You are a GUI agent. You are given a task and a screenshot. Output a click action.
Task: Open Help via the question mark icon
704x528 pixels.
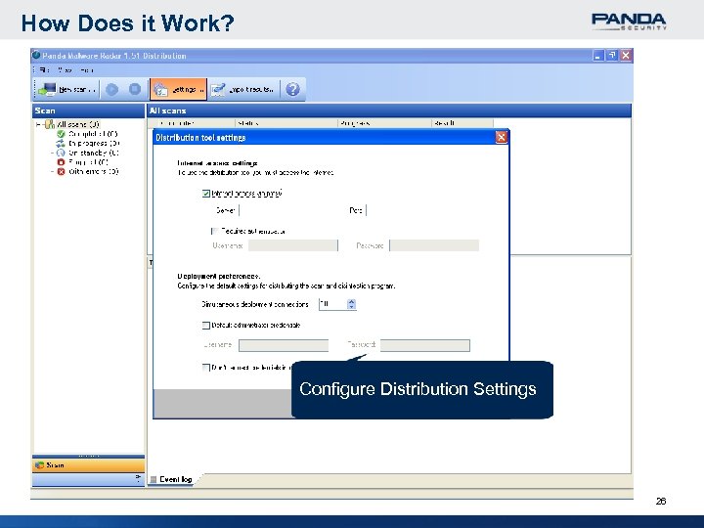[x=292, y=89]
